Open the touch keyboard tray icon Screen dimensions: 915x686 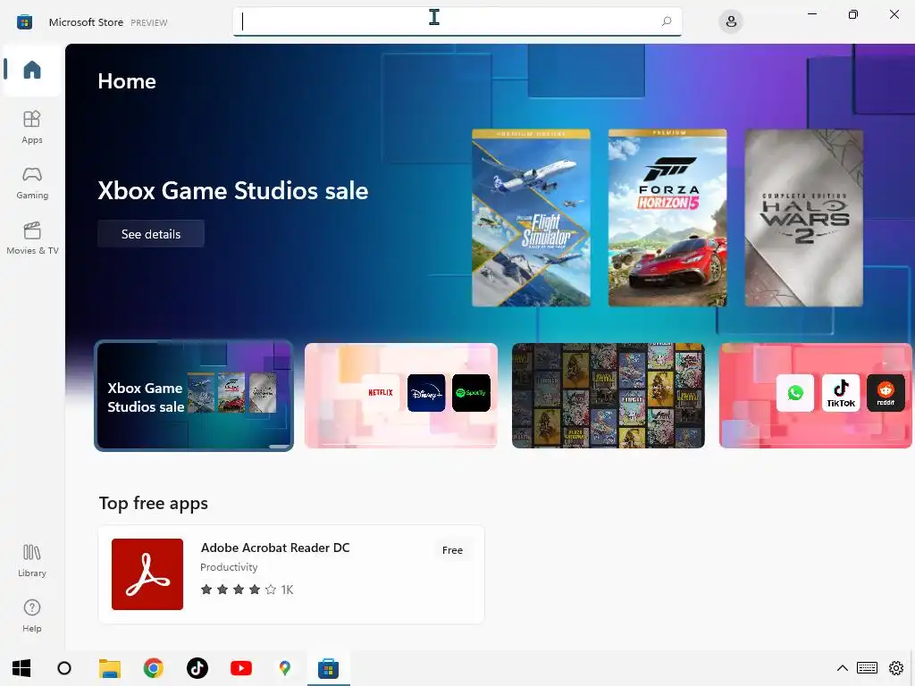(x=867, y=668)
